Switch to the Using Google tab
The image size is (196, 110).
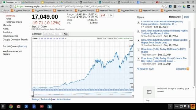49,2
